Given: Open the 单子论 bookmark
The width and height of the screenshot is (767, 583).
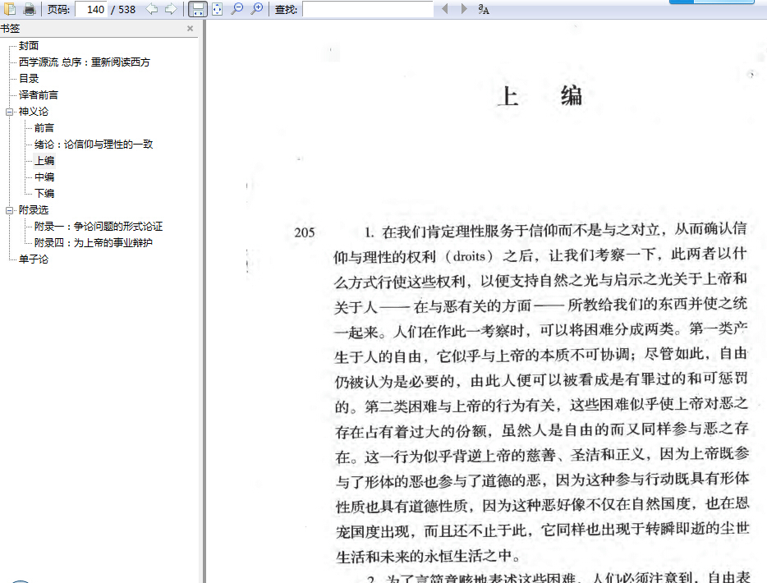Looking at the screenshot, I should (34, 259).
